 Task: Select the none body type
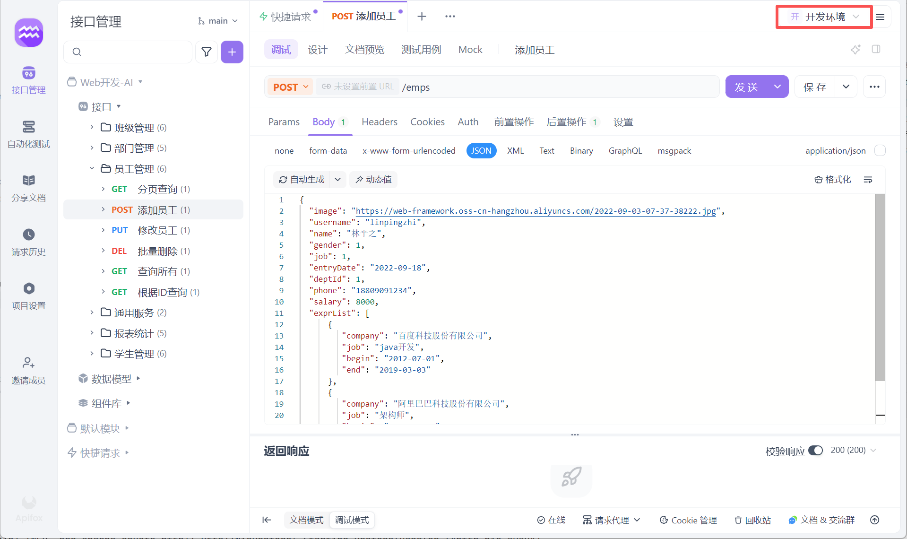pyautogui.click(x=284, y=151)
